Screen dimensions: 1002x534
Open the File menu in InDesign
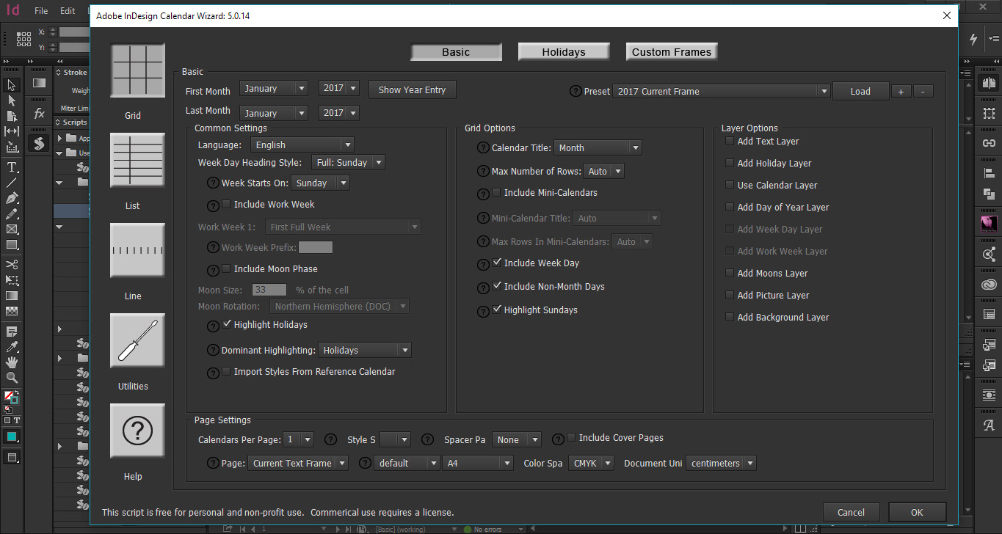coord(41,11)
